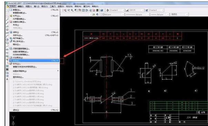The width and height of the screenshot is (208, 126).
Task: Click the Pan Realtime toolbar icon
Action: (x=65, y=10)
